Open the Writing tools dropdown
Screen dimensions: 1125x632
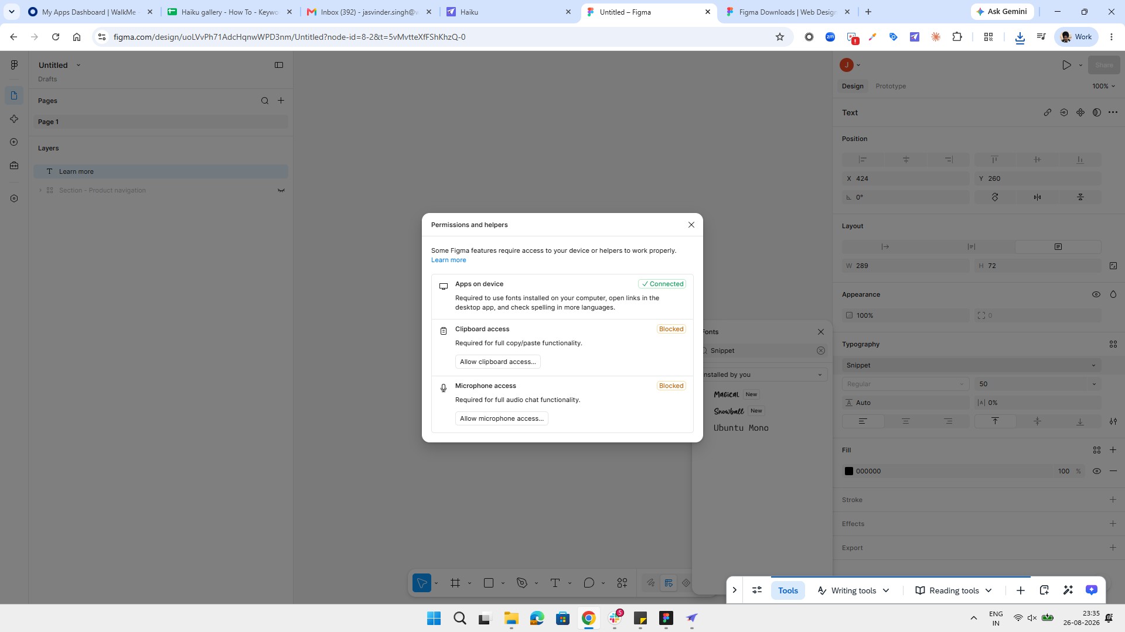tap(854, 590)
